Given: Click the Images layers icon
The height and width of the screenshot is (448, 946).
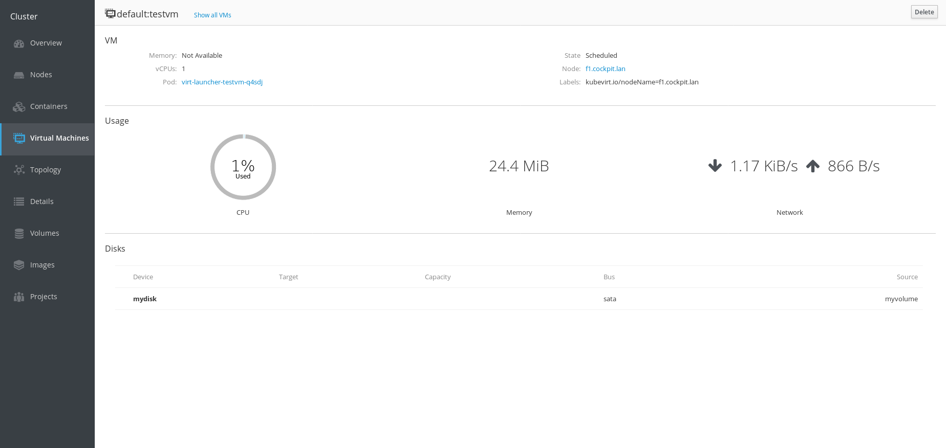Looking at the screenshot, I should tap(19, 265).
